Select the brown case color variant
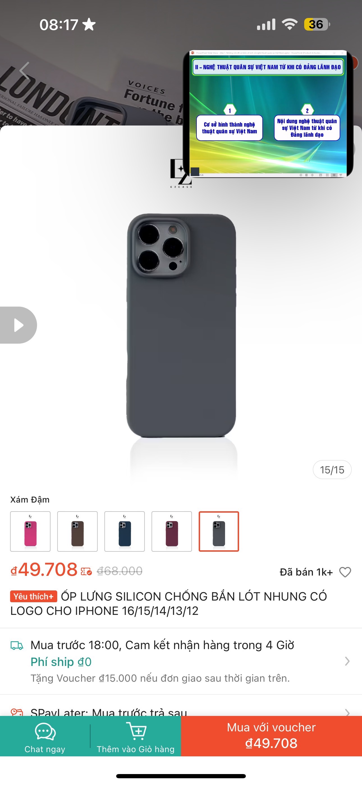Screen dimensions: 362x785 tap(77, 531)
